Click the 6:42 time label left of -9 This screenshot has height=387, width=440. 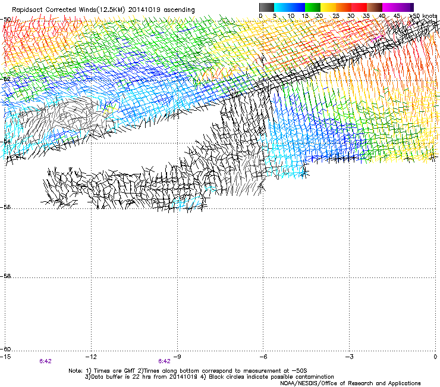tap(165, 361)
